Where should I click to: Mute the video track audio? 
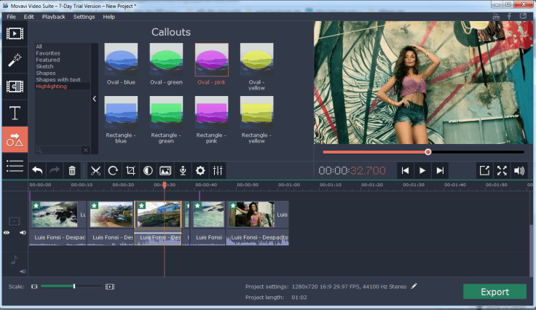click(x=23, y=233)
